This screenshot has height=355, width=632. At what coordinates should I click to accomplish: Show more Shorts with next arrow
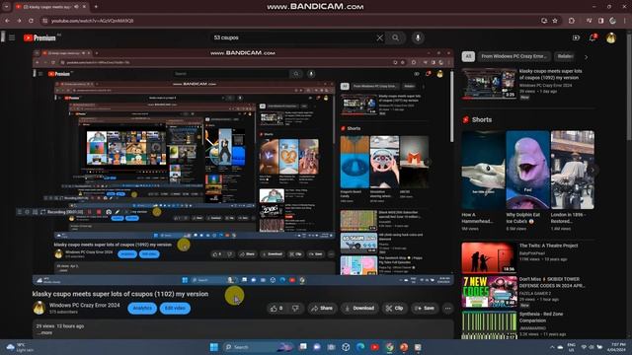coord(592,170)
